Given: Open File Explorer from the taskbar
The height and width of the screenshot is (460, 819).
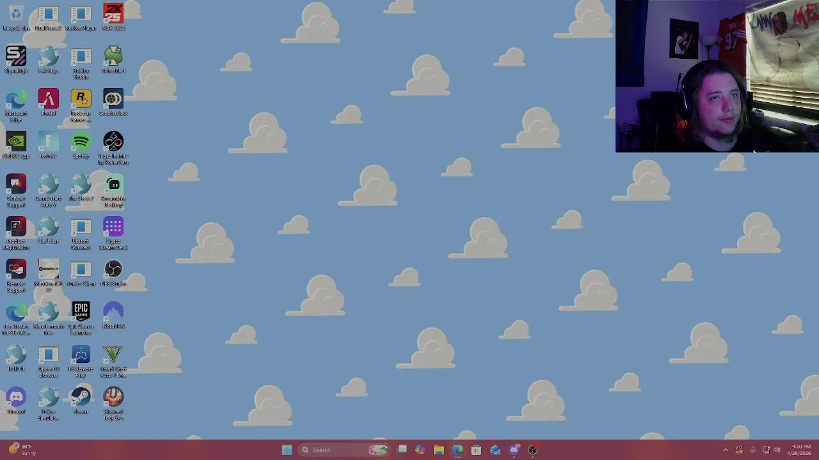Looking at the screenshot, I should click(438, 450).
